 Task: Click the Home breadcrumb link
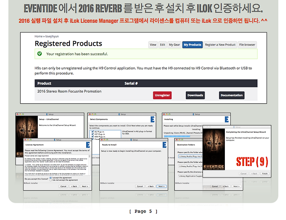tap(39, 36)
